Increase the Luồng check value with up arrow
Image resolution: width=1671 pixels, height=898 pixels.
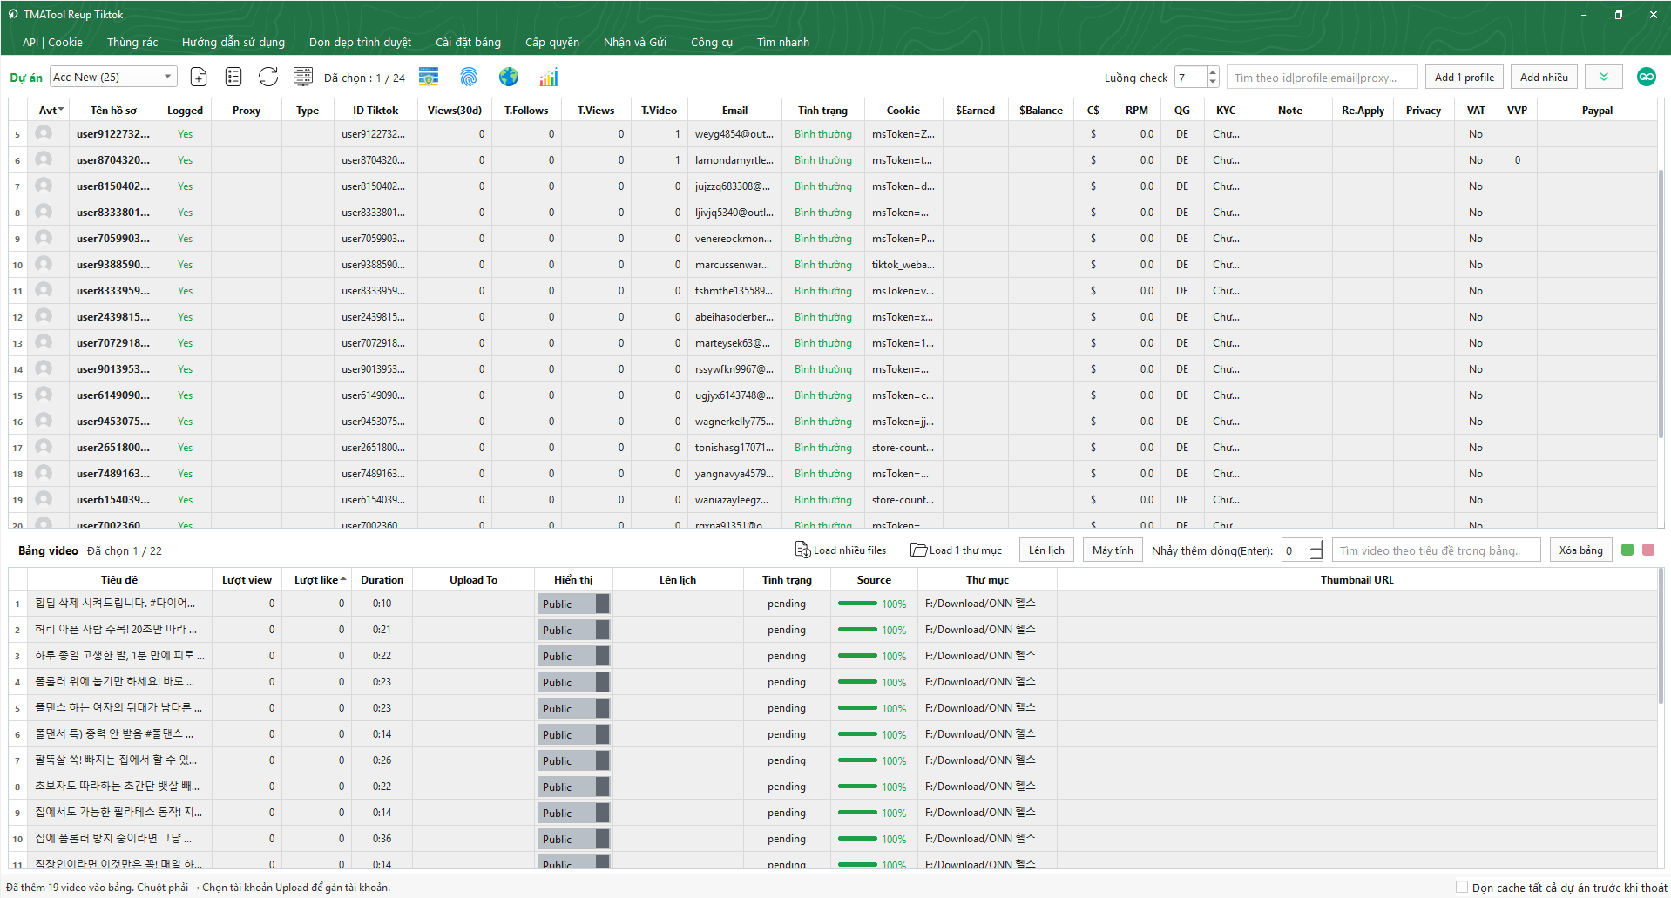(1213, 72)
